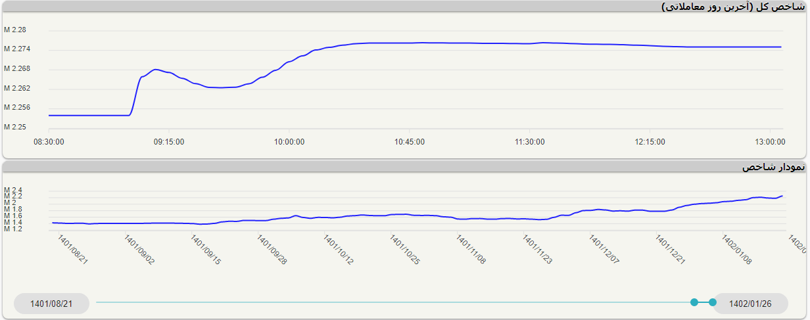Click the M 2.28 value axis label
Viewport: 810px width, 320px height.
point(15,30)
